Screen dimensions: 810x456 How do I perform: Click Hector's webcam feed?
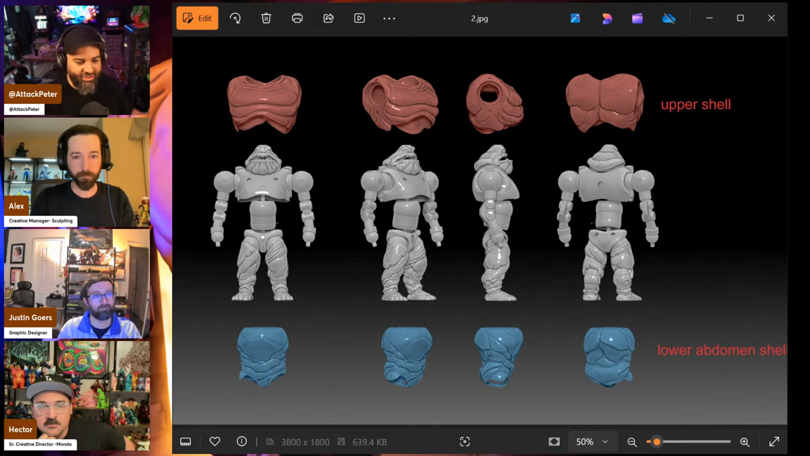pos(77,396)
